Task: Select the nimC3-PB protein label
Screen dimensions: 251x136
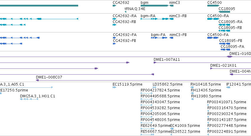Action: tap(178, 35)
